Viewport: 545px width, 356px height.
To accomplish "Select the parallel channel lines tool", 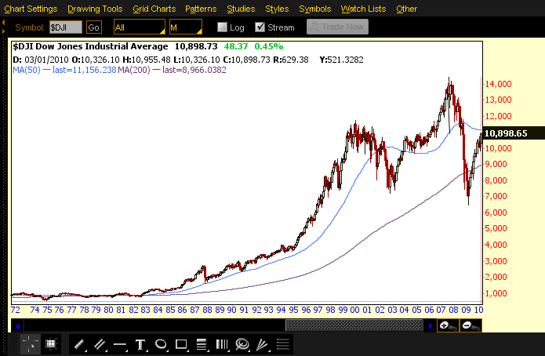I will tap(100, 344).
